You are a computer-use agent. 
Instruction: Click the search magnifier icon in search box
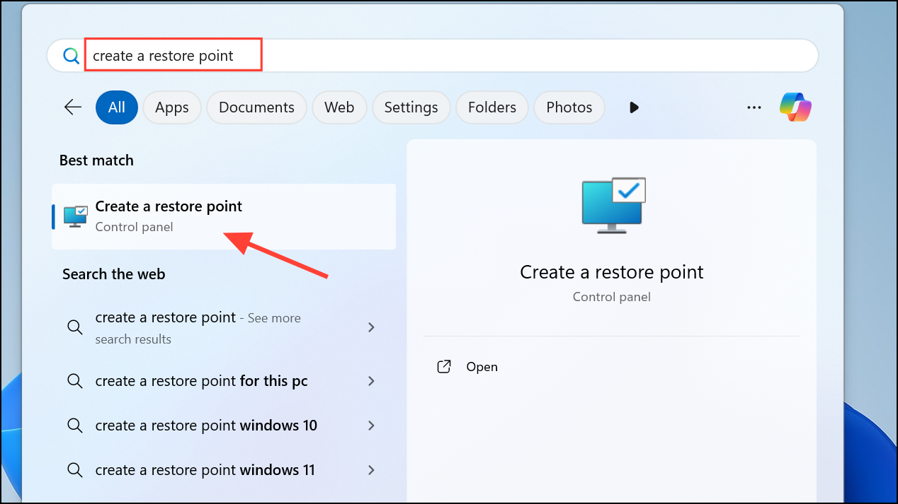[71, 56]
